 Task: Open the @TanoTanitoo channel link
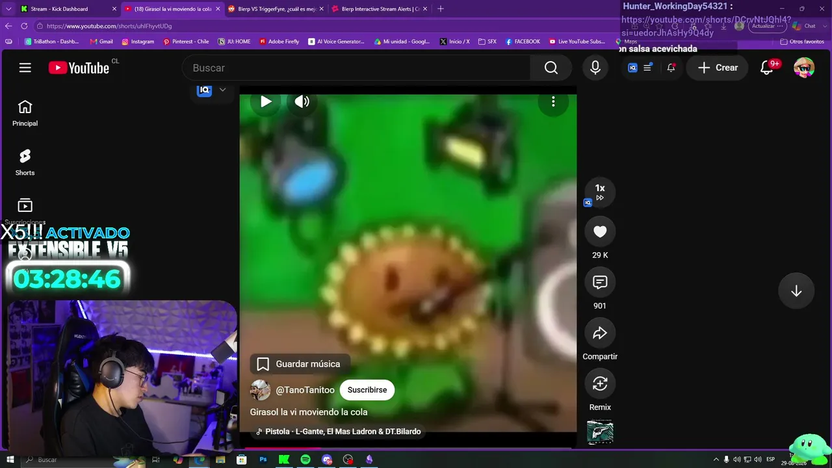(305, 390)
